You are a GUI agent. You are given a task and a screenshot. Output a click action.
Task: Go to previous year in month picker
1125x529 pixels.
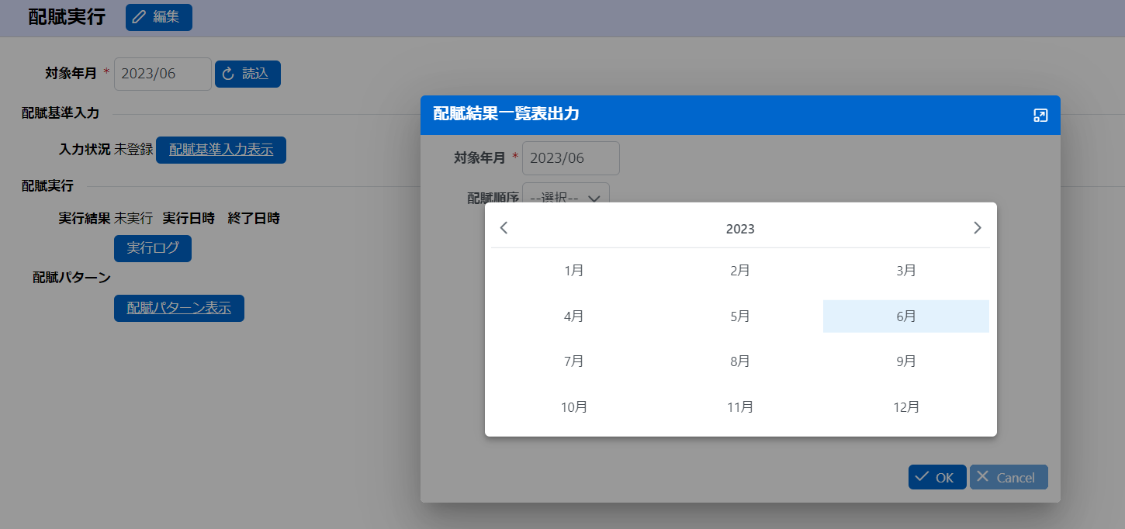(504, 228)
